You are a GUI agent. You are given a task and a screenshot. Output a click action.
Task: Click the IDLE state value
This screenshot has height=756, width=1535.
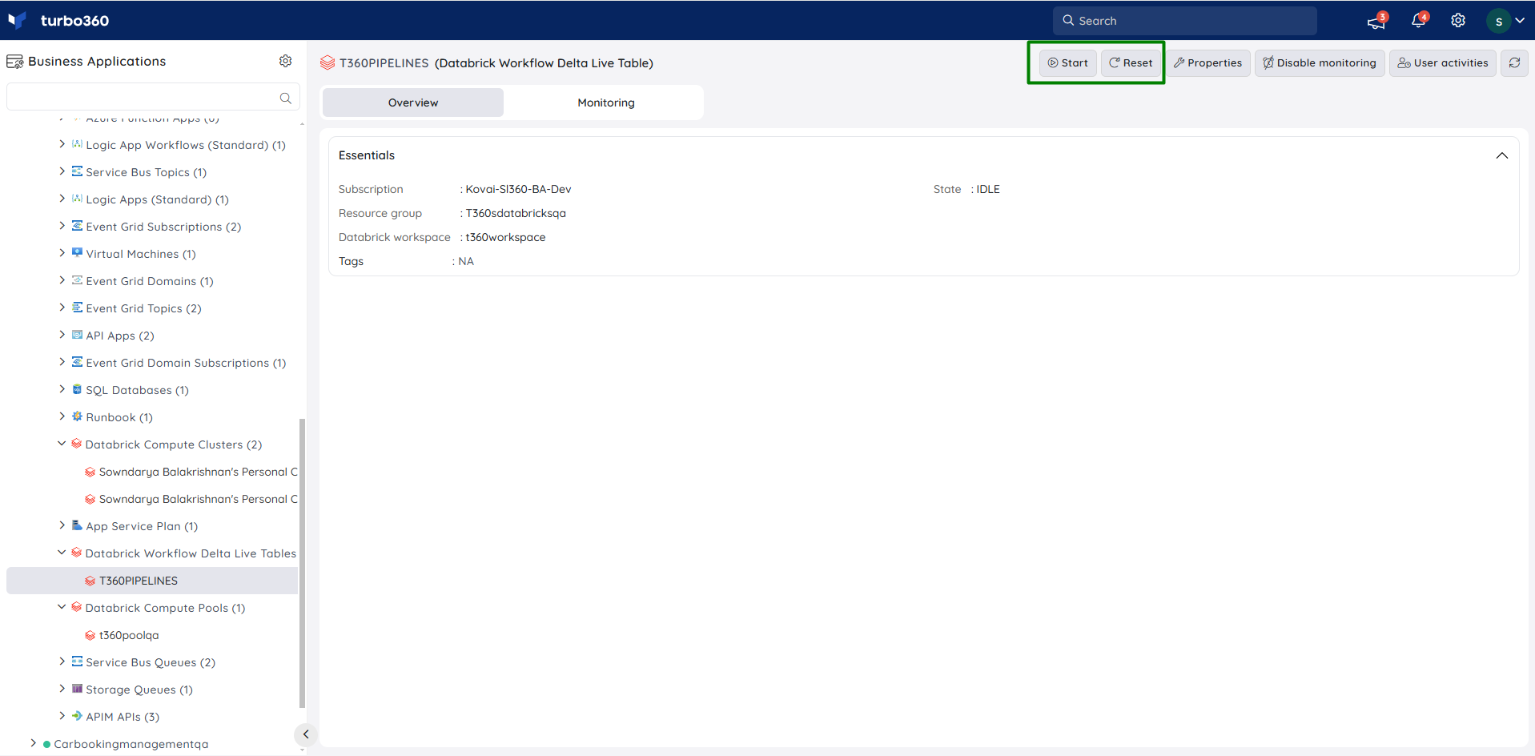click(988, 189)
